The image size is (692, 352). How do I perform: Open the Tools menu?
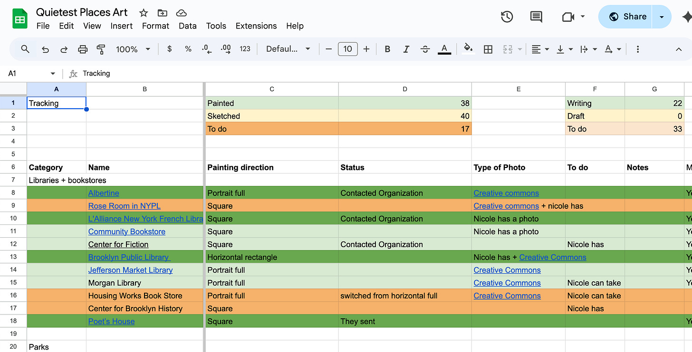click(216, 26)
